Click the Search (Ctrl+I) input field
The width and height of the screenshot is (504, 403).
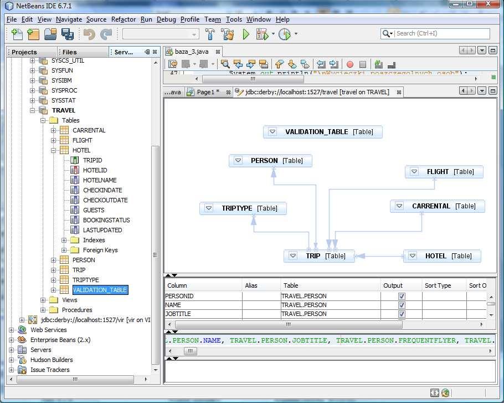click(x=442, y=33)
